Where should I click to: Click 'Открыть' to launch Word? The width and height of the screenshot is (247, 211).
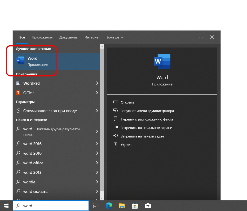pos(127,102)
